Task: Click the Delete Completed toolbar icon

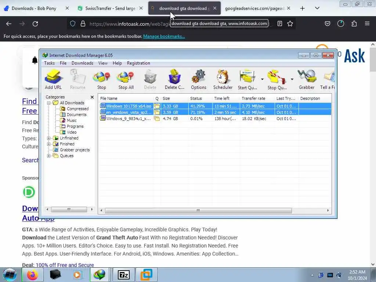Action: pos(174,79)
